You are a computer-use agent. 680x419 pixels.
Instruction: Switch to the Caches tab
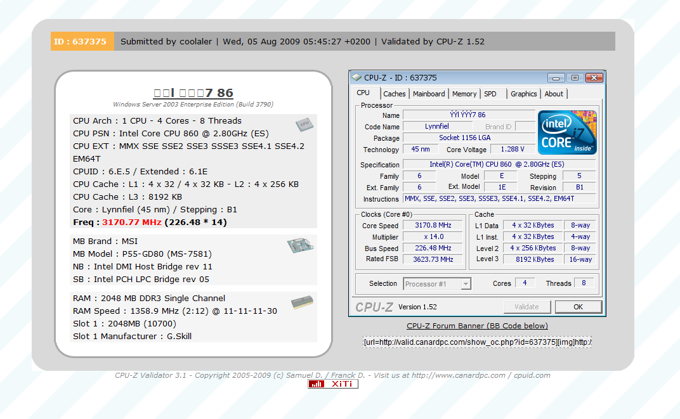click(x=394, y=94)
